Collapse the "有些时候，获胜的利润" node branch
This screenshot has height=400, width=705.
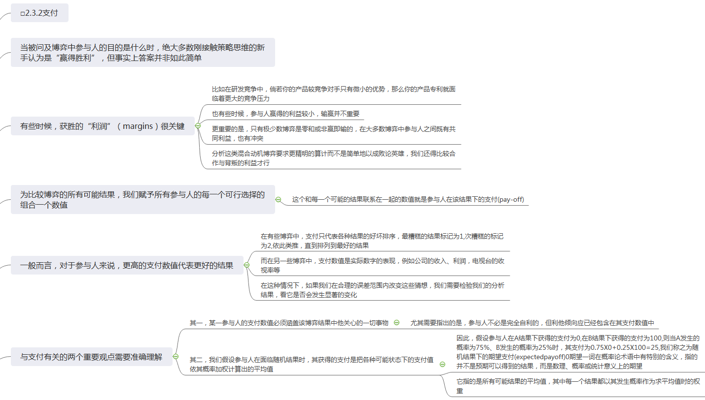tap(198, 126)
